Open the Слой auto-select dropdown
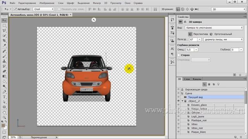The width and height of the screenshot is (248, 139). [x=43, y=9]
